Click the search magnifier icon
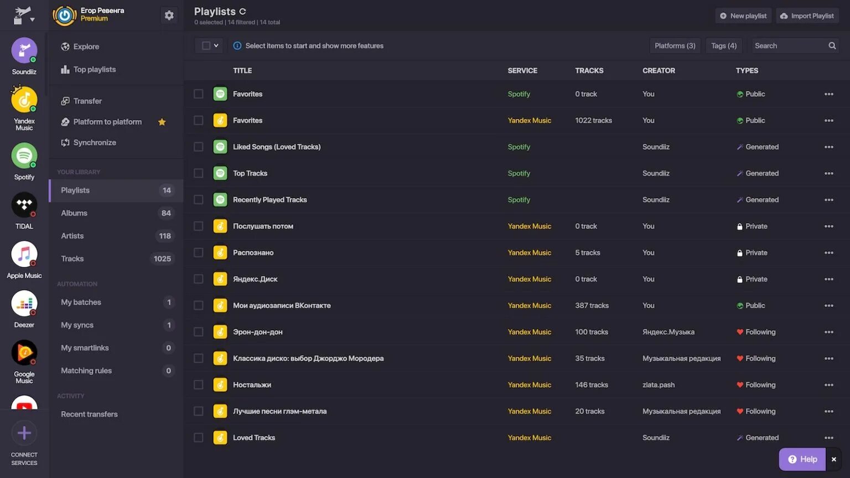The image size is (850, 478). coord(832,46)
